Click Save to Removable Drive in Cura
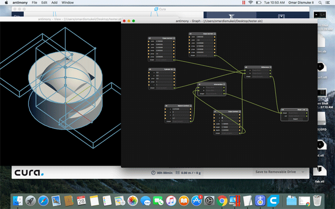 pyautogui.click(x=276, y=172)
